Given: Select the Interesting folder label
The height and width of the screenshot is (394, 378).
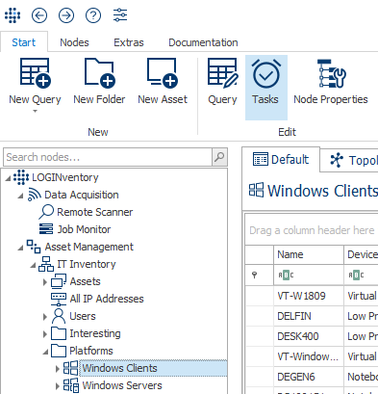Looking at the screenshot, I should [x=95, y=333].
